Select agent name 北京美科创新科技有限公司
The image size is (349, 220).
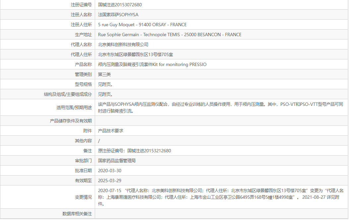tap(123, 44)
